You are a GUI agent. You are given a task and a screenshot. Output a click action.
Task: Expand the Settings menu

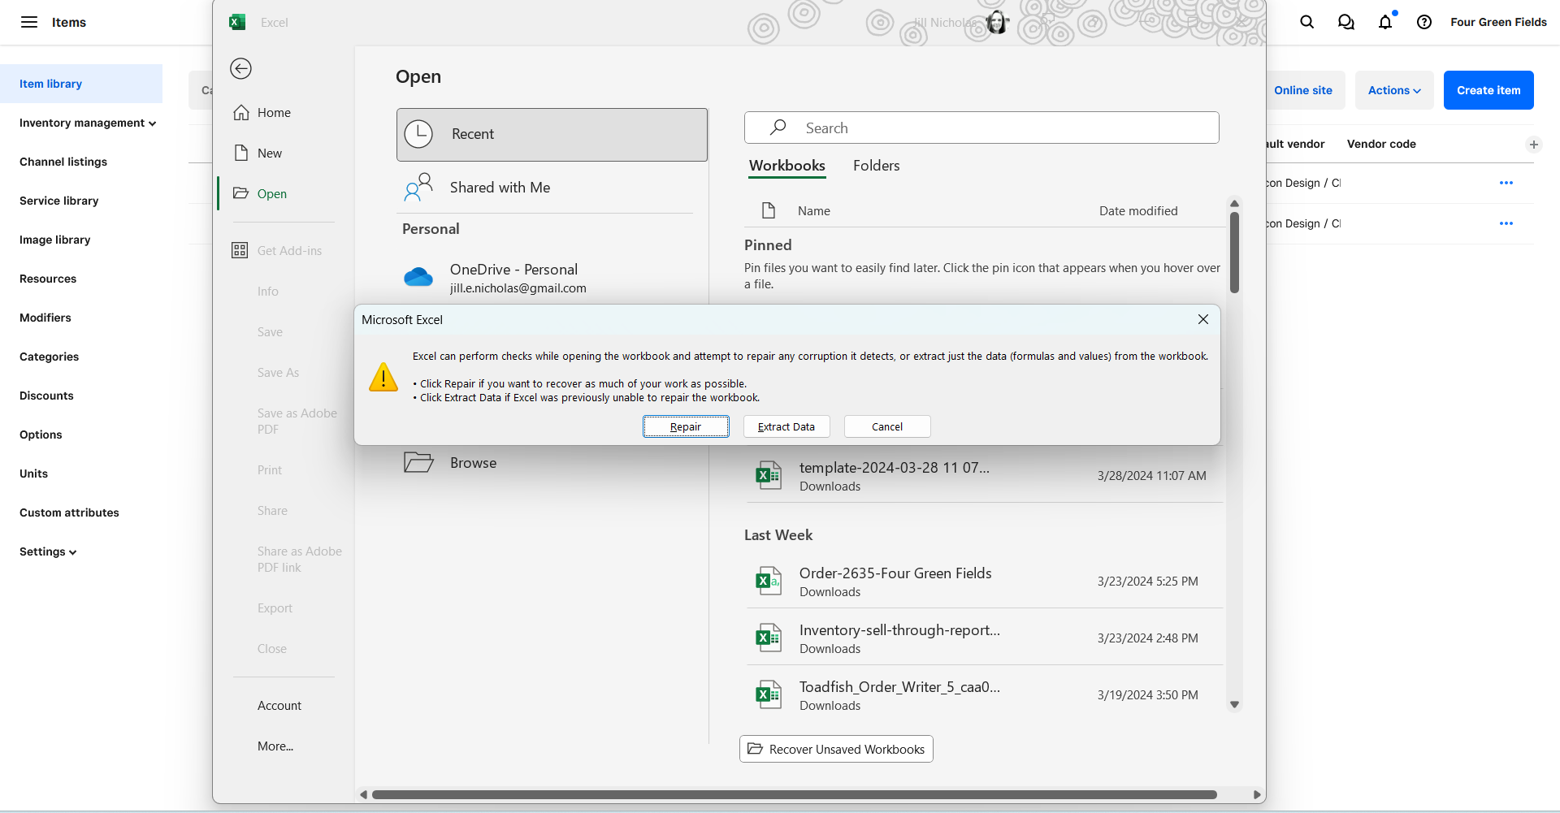(48, 551)
